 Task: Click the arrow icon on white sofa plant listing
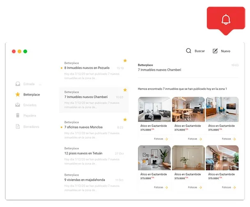tap(166, 187)
